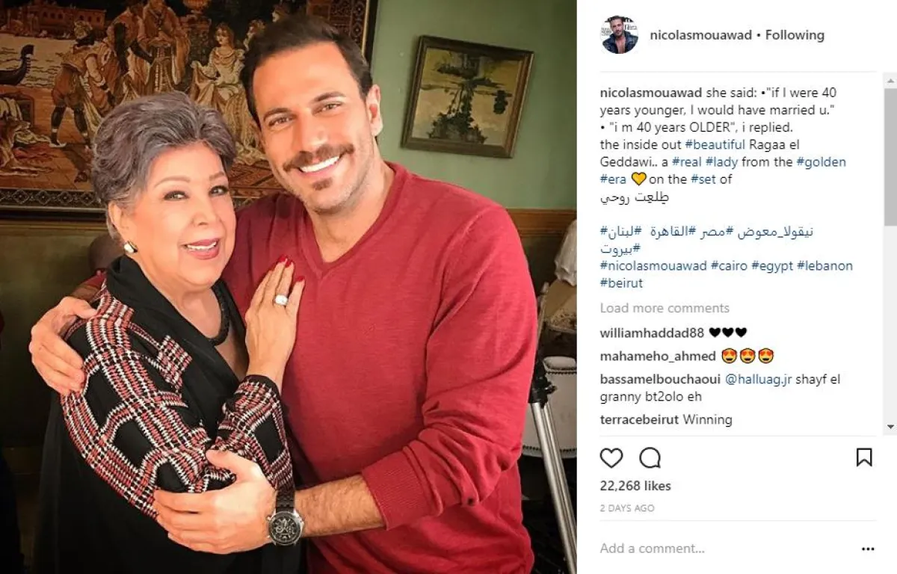The width and height of the screenshot is (897, 574).
Task: Expand Load more comments
Action: click(665, 308)
